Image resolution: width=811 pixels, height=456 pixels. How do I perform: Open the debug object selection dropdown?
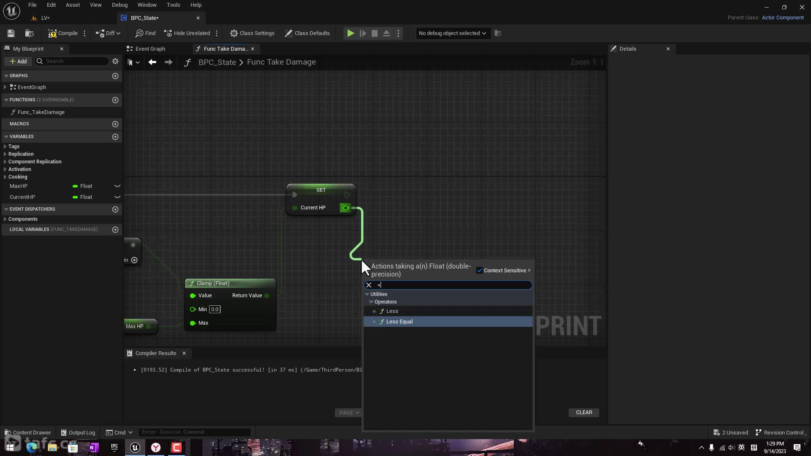[452, 33]
